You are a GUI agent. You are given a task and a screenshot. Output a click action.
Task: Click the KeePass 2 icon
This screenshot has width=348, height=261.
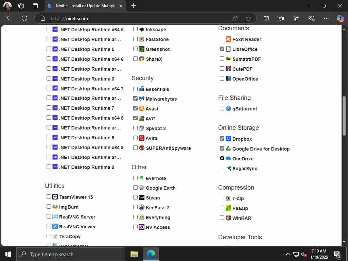coord(142,207)
